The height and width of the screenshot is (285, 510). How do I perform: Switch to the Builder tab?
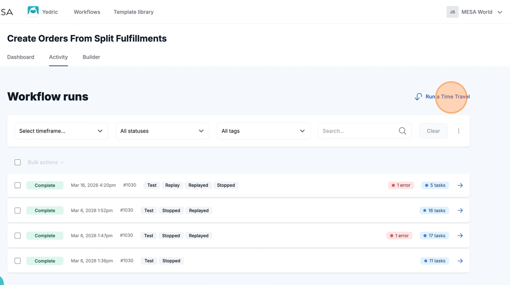tap(91, 57)
